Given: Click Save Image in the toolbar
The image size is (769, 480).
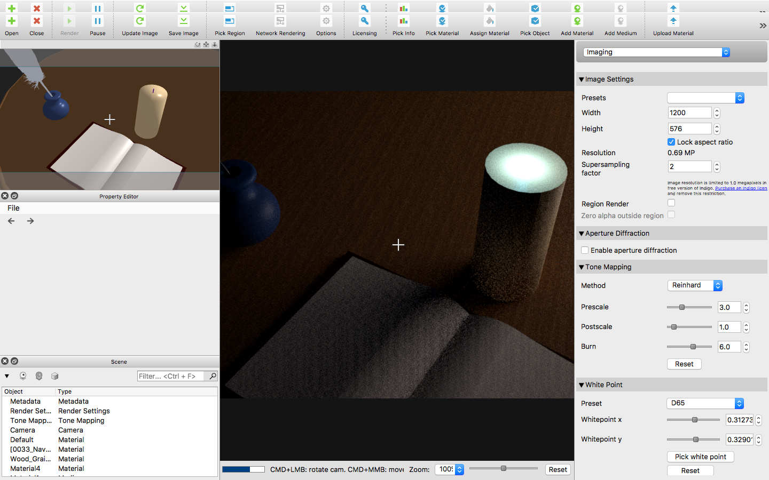Looking at the screenshot, I should pos(183,21).
